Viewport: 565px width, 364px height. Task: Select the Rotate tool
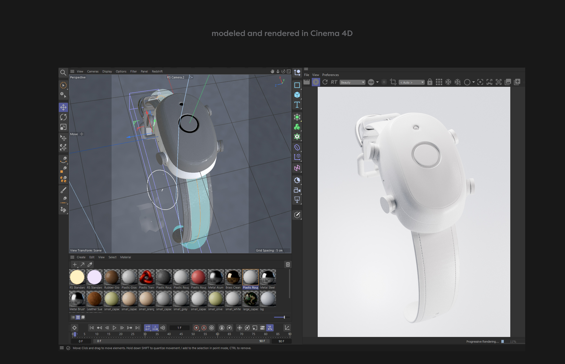[63, 117]
